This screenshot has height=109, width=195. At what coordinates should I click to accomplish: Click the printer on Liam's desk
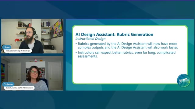pos(49,47)
